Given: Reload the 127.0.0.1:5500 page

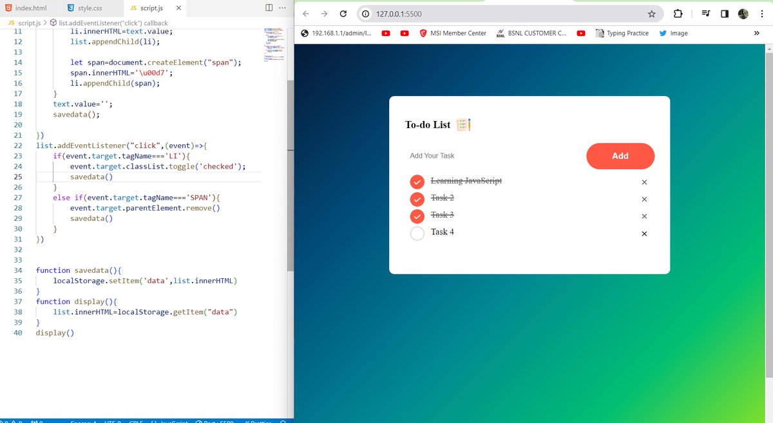Looking at the screenshot, I should point(343,14).
